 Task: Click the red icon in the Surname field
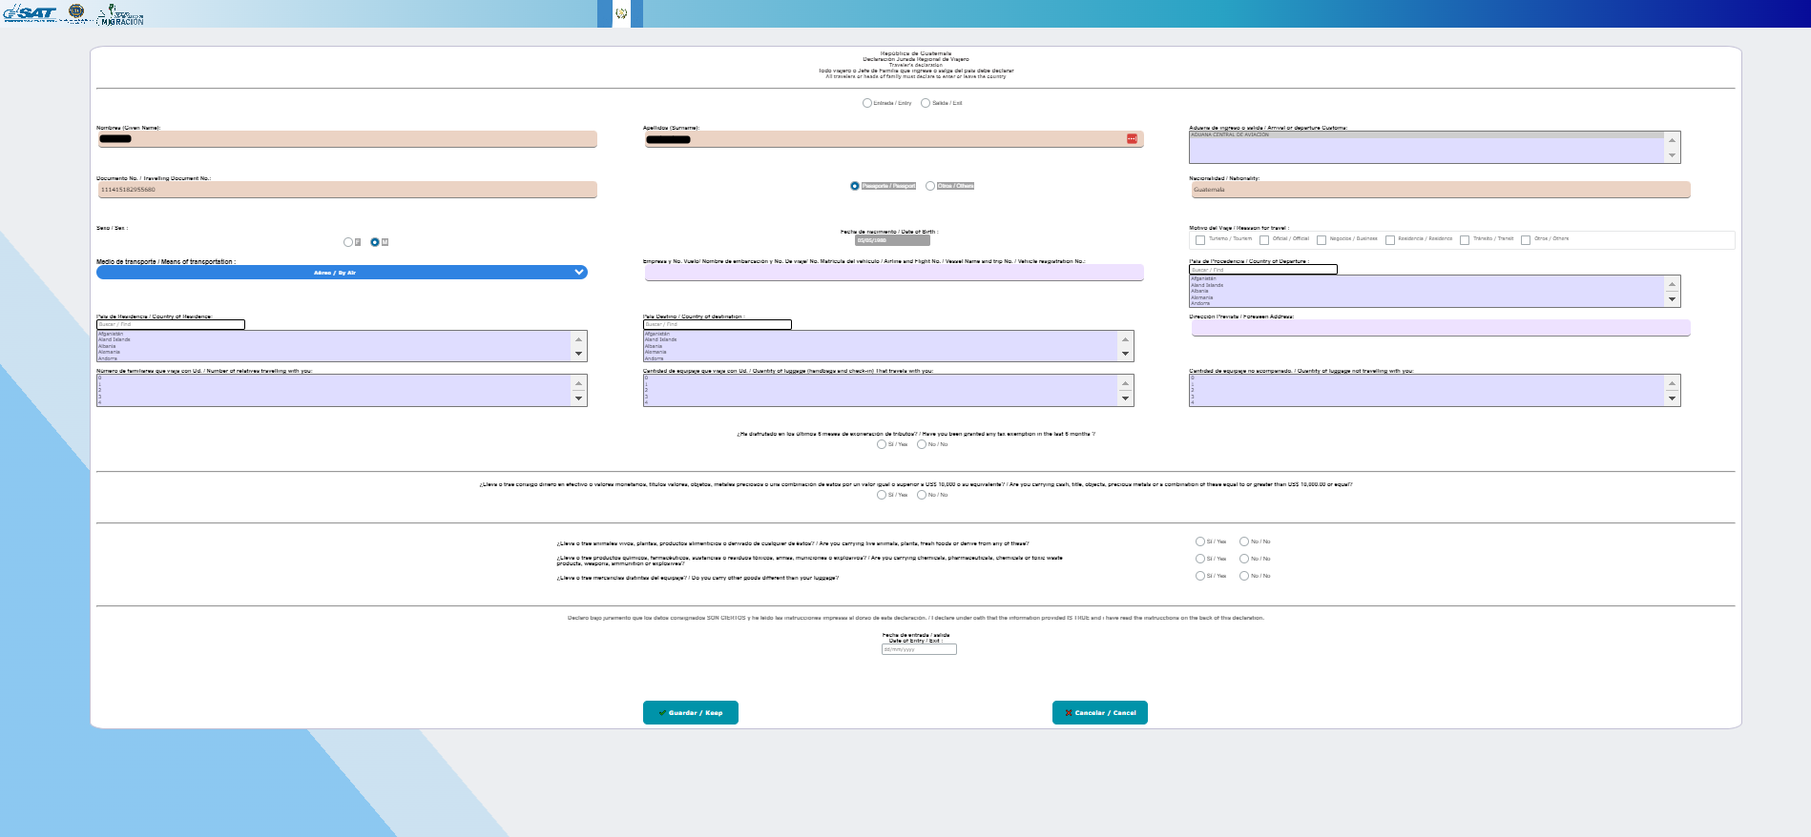point(1132,139)
